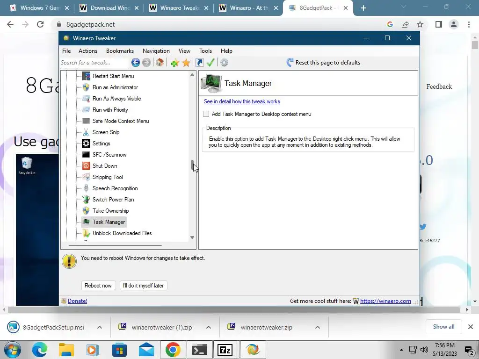Open the terminal icon in taskbar

point(199,350)
